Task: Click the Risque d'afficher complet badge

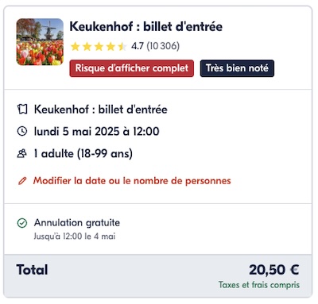Action: (132, 68)
